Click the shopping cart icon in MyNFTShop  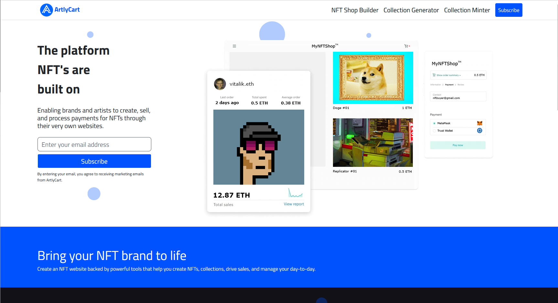(x=406, y=46)
